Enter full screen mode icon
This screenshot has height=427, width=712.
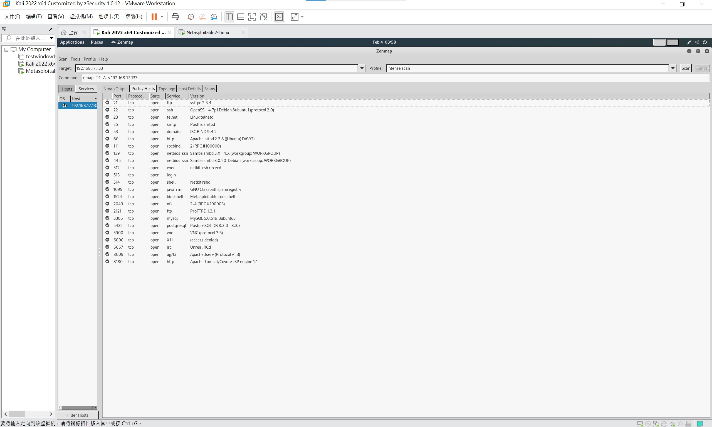(252, 17)
